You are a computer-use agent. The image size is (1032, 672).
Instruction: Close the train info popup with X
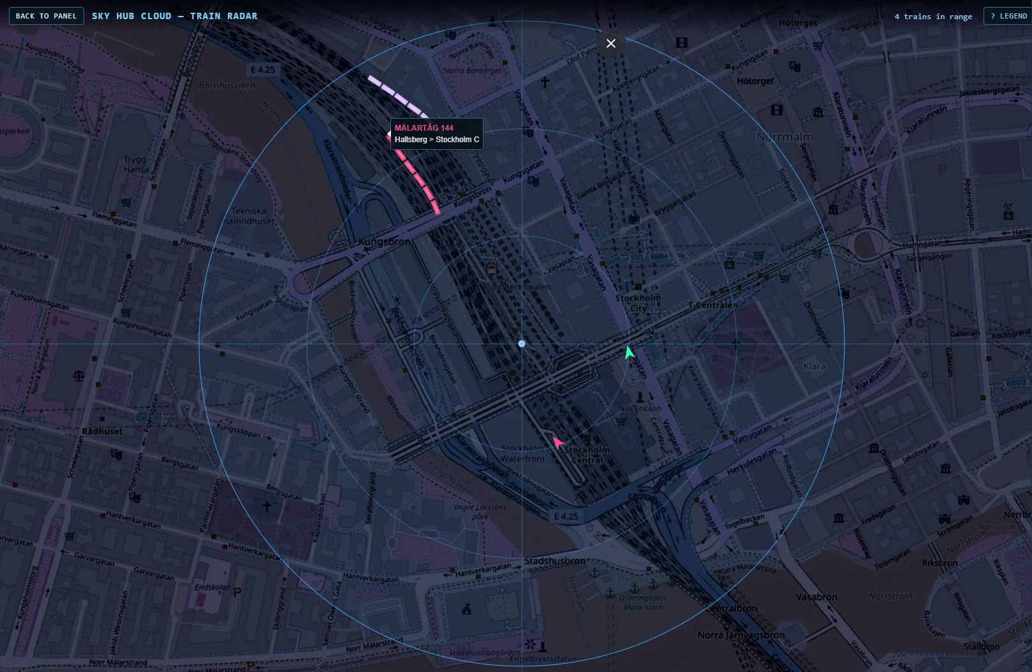(611, 43)
